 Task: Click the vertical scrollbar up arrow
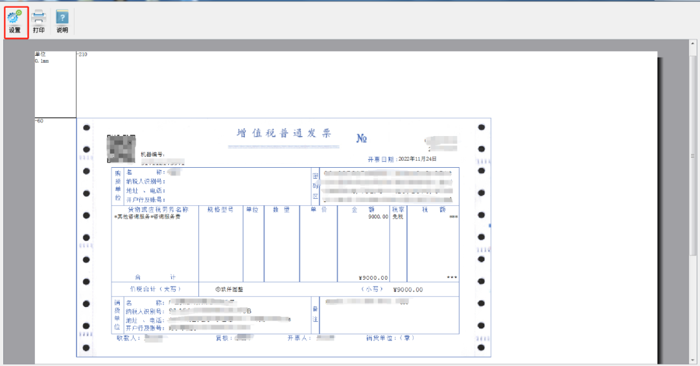[693, 43]
